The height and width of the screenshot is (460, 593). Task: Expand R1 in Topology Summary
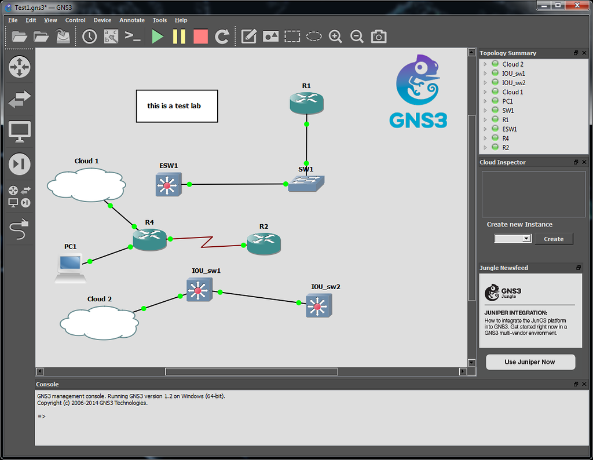(x=485, y=120)
